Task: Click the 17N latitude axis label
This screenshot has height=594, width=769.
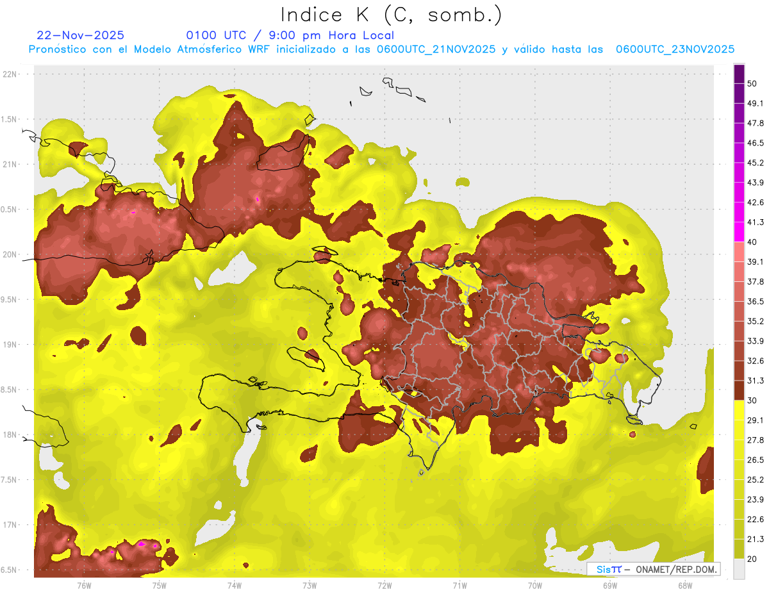Action: 11,525
